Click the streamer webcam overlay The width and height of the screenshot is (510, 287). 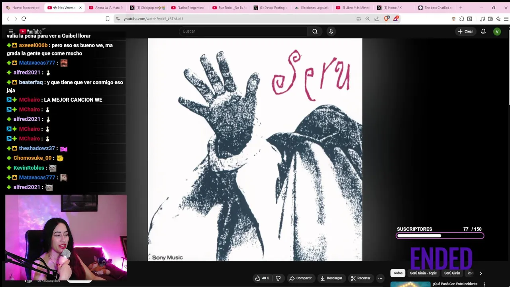[x=66, y=238]
